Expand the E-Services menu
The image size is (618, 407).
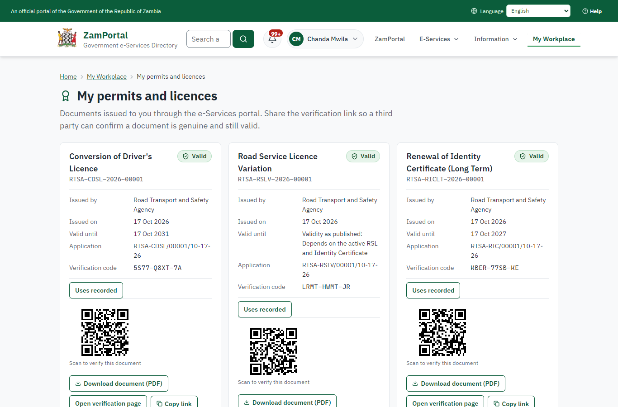click(x=439, y=39)
